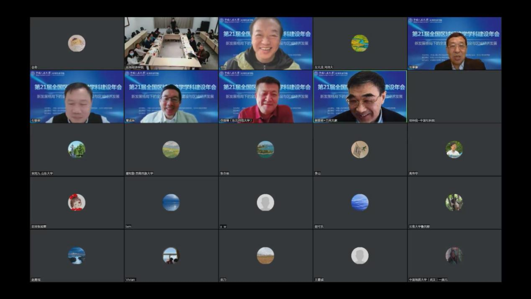Select the 朱合林 island lake avatar
Viewport: 531px width, 299px height.
point(265,149)
